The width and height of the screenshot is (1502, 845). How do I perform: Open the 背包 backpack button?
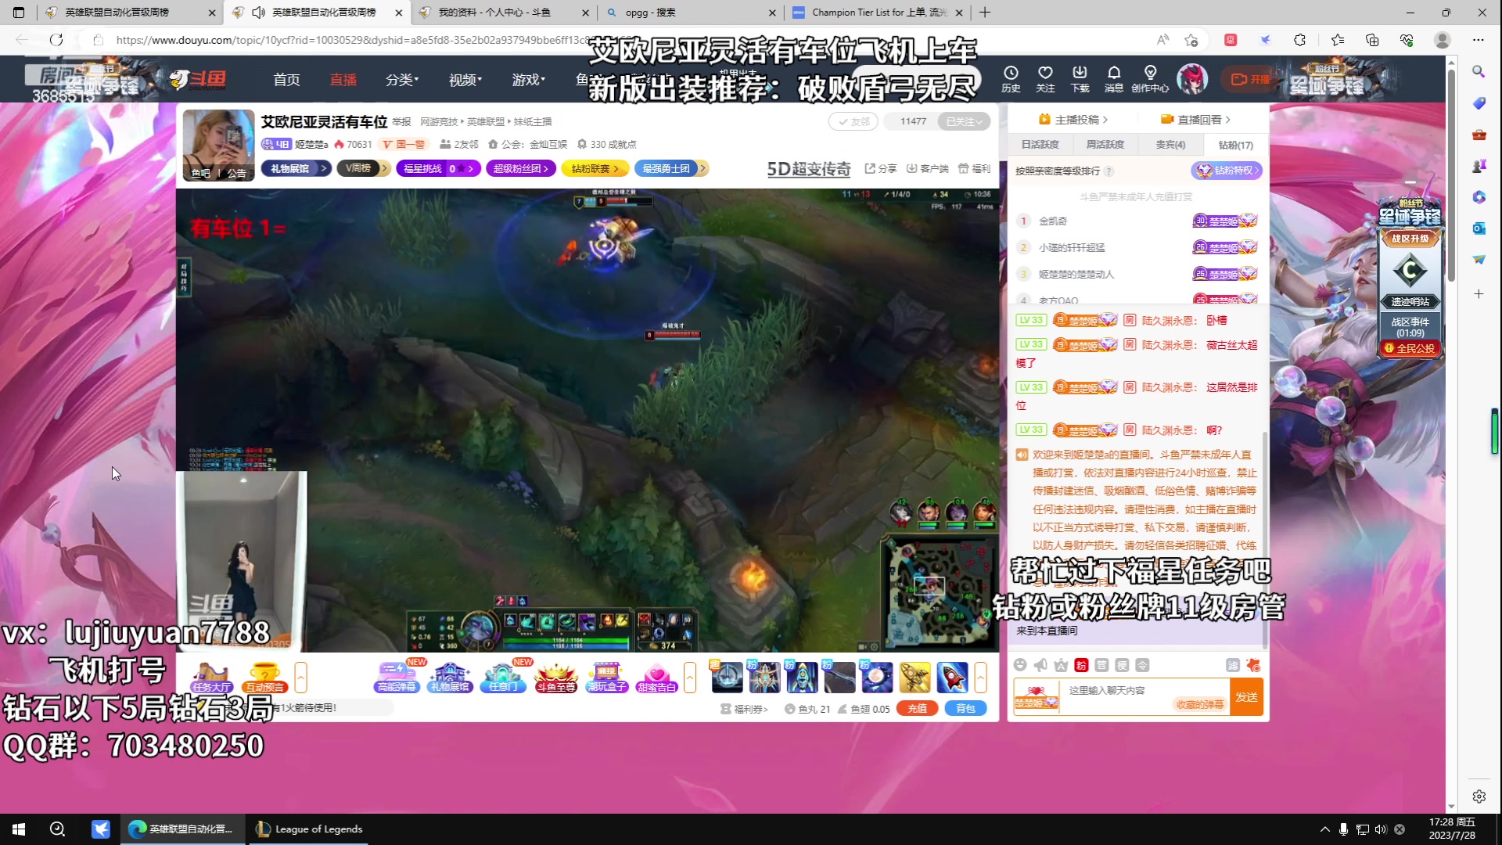[x=965, y=709]
